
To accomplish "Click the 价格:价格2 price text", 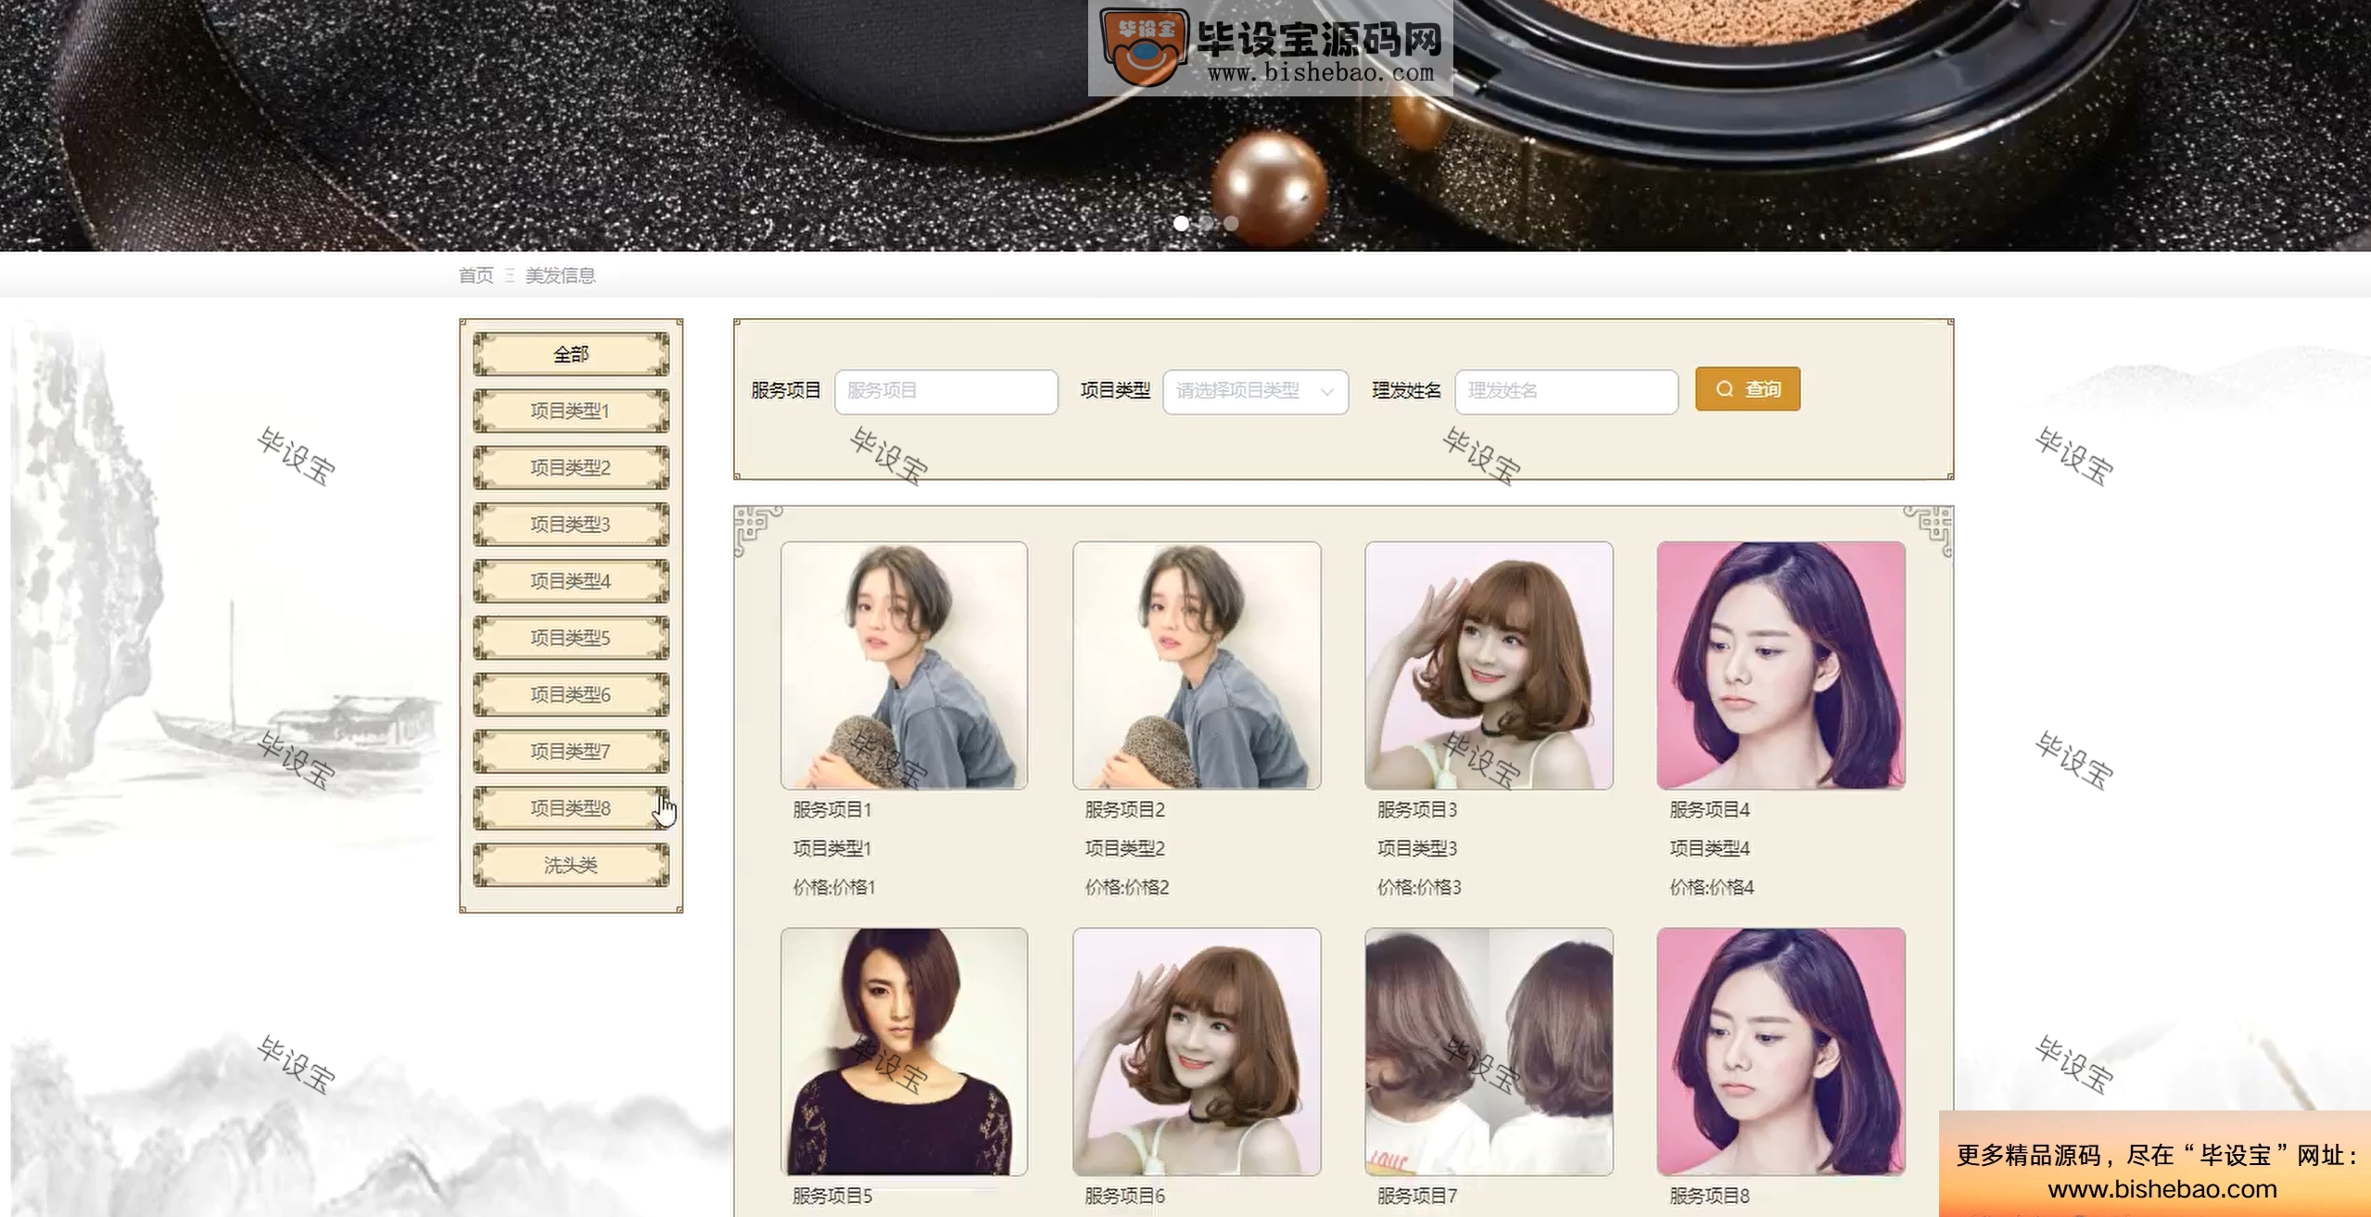I will pos(1127,887).
